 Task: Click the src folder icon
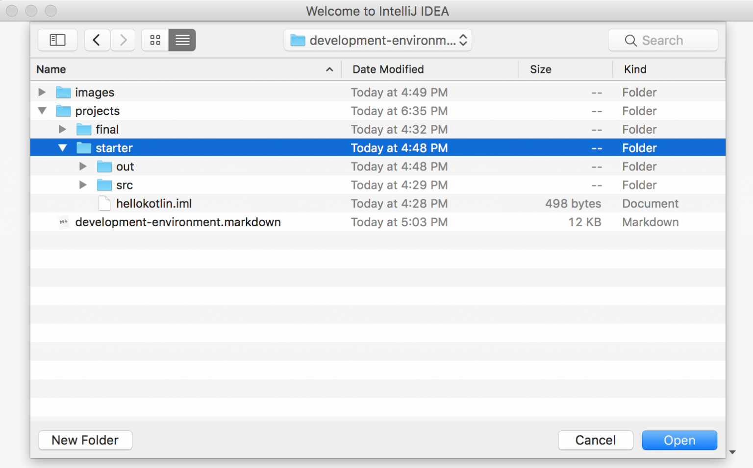(x=104, y=185)
